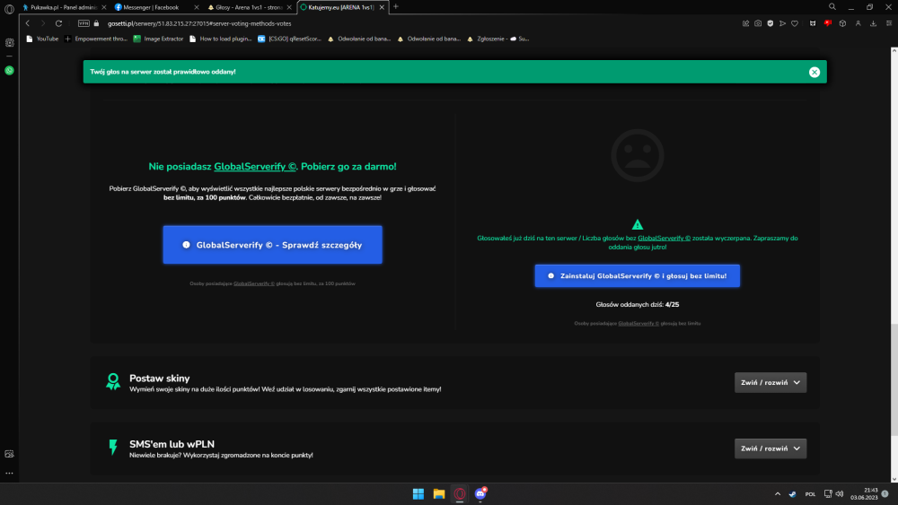898x505 pixels.
Task: Dismiss the green vote confirmation banner
Action: [x=814, y=72]
